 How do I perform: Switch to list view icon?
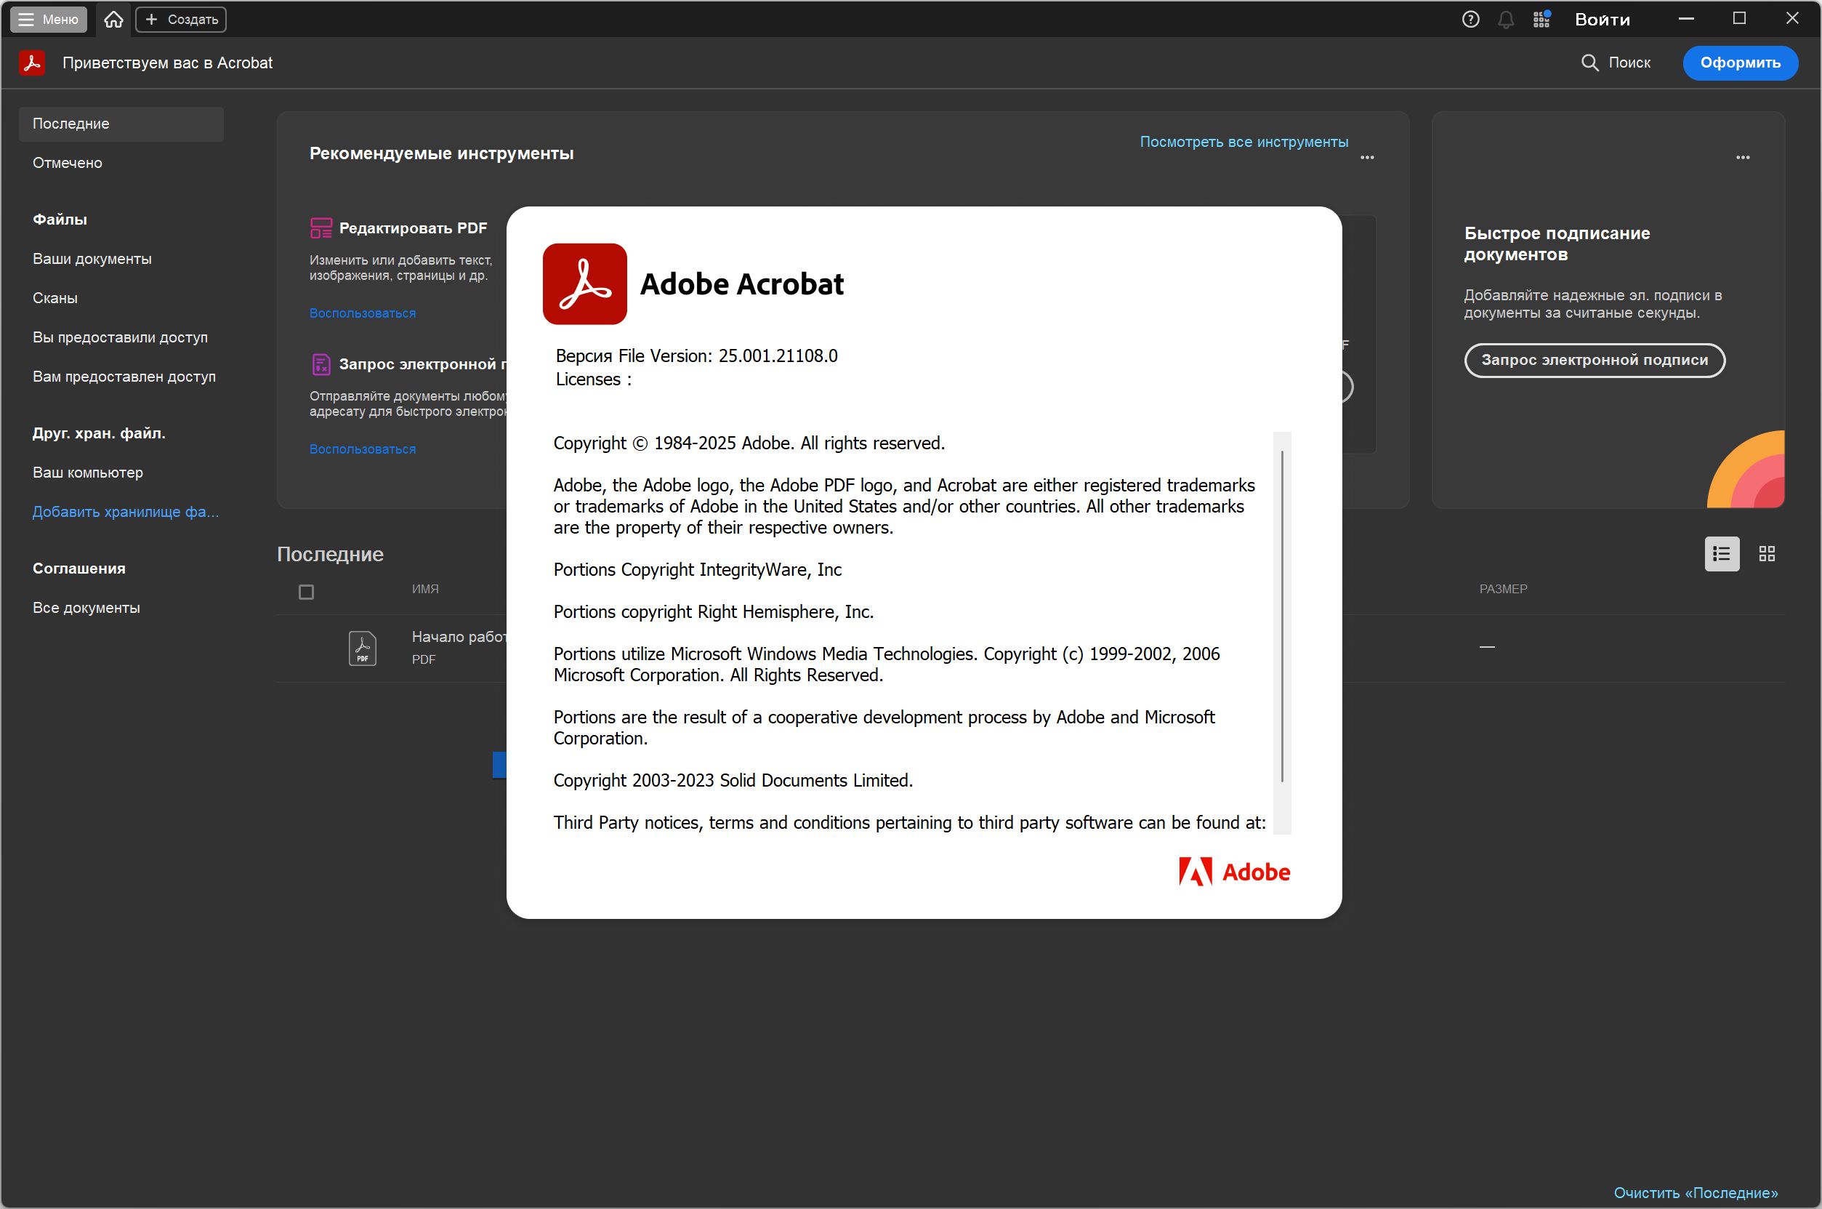(1721, 554)
